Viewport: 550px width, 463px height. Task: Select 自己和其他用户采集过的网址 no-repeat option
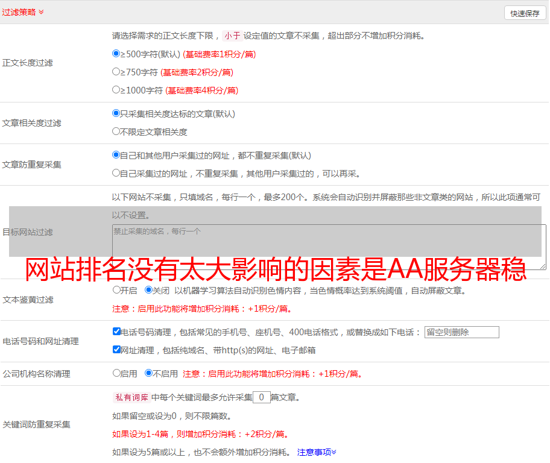(116, 155)
